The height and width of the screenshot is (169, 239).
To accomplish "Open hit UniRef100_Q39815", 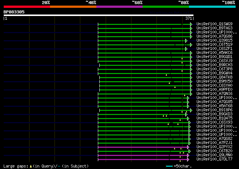I will point(214,41).
